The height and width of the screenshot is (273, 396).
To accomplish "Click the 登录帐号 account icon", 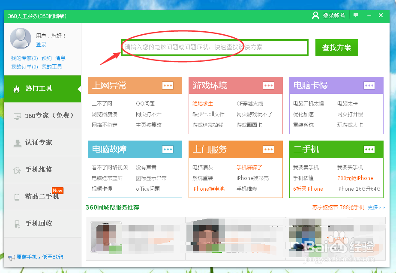I will pyautogui.click(x=316, y=15).
